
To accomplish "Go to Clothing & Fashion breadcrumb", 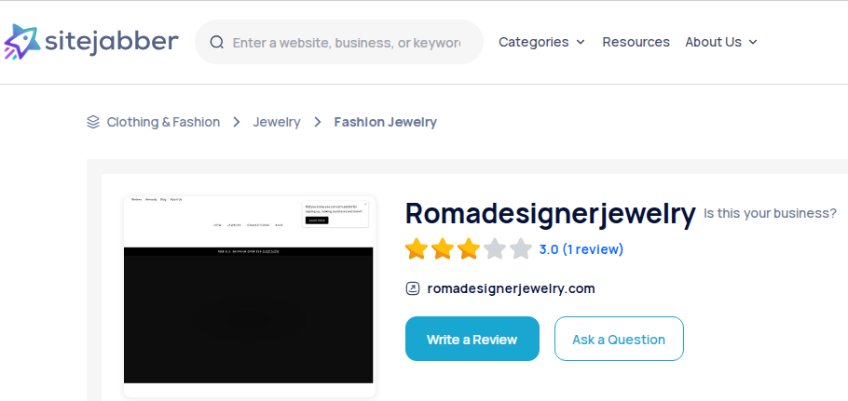I will [x=163, y=122].
